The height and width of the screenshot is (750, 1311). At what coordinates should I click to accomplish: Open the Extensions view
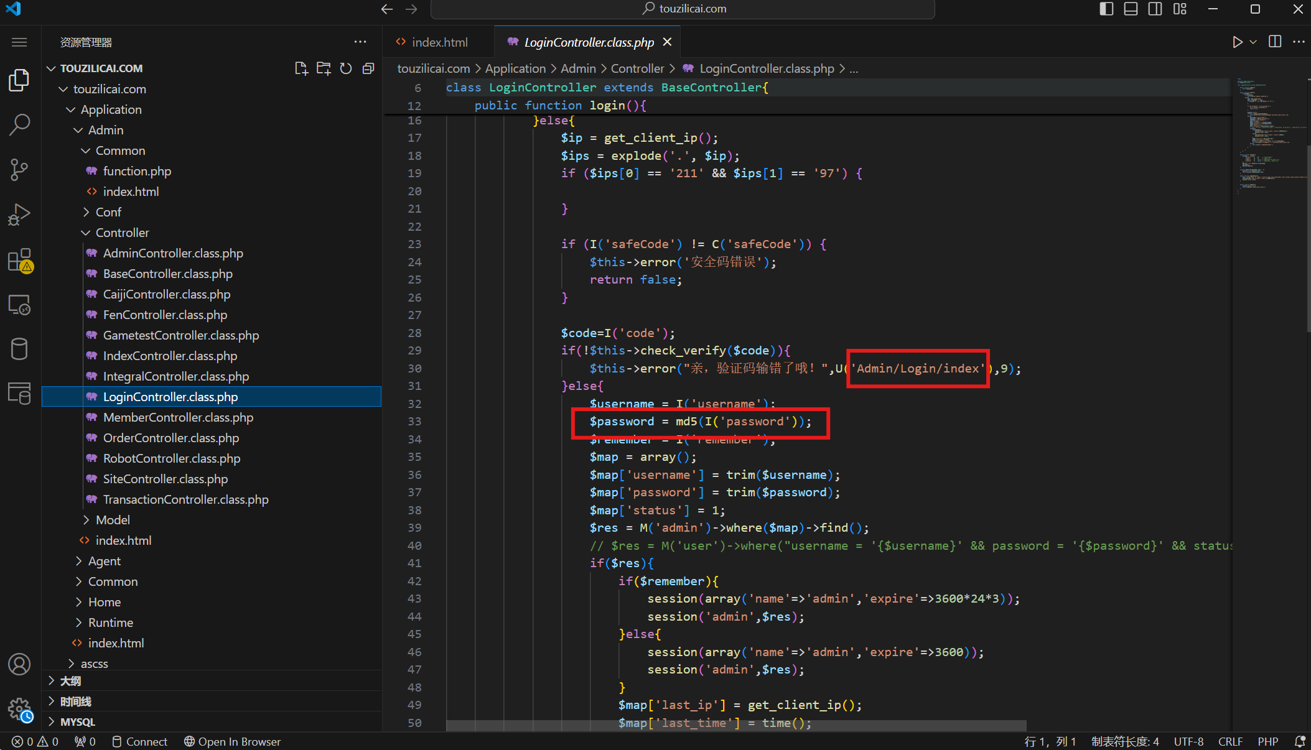click(x=19, y=260)
